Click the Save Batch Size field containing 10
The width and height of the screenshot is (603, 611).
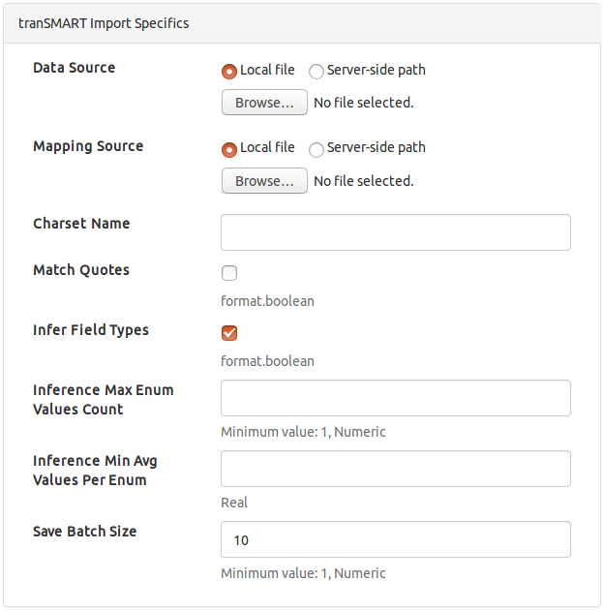click(396, 539)
